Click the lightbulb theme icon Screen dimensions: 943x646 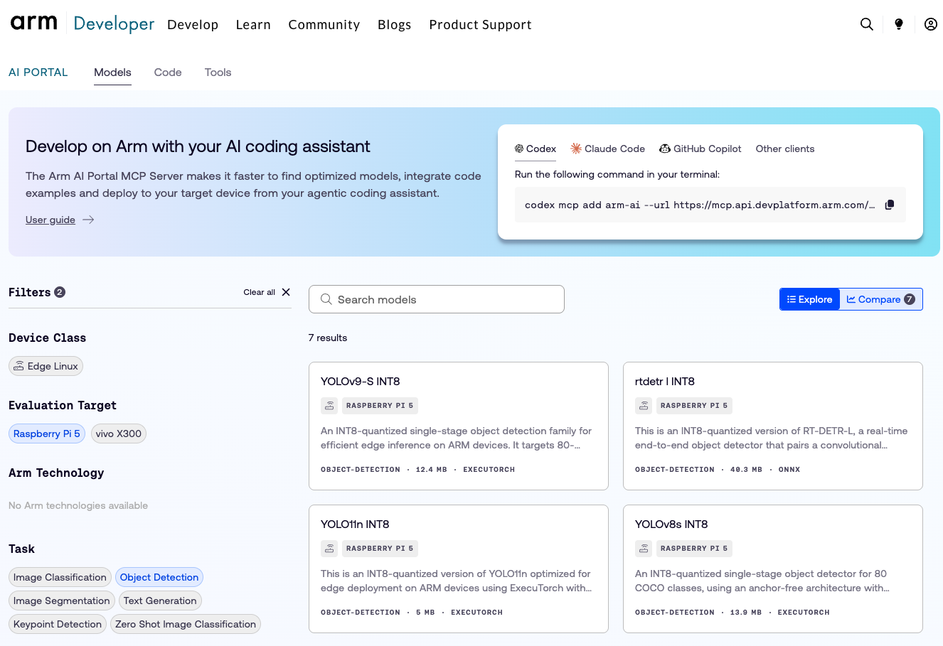coord(899,24)
